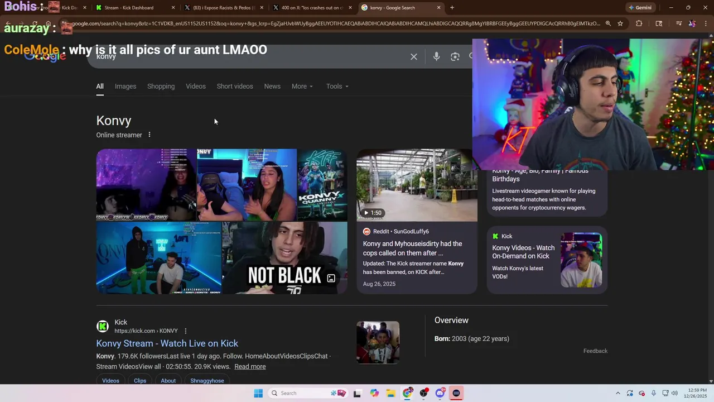
Task: Open the KFF Konvy Quanny poster image
Action: point(322,185)
